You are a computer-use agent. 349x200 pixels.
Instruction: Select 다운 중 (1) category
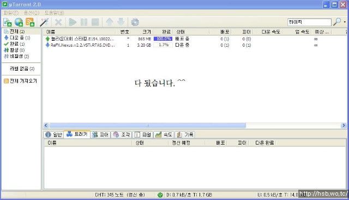tap(17, 37)
